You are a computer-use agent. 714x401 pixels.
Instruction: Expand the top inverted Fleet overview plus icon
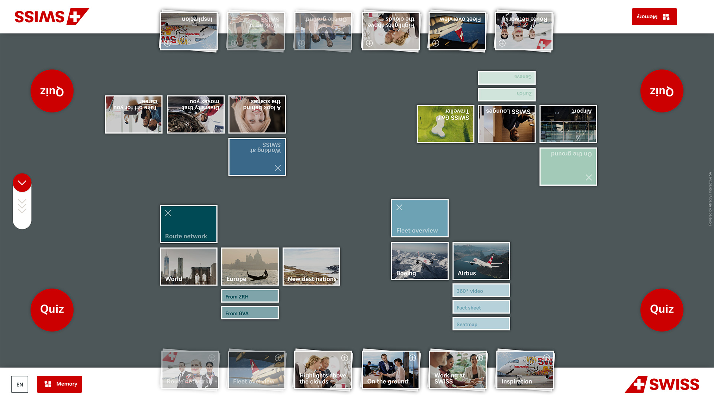(x=436, y=43)
